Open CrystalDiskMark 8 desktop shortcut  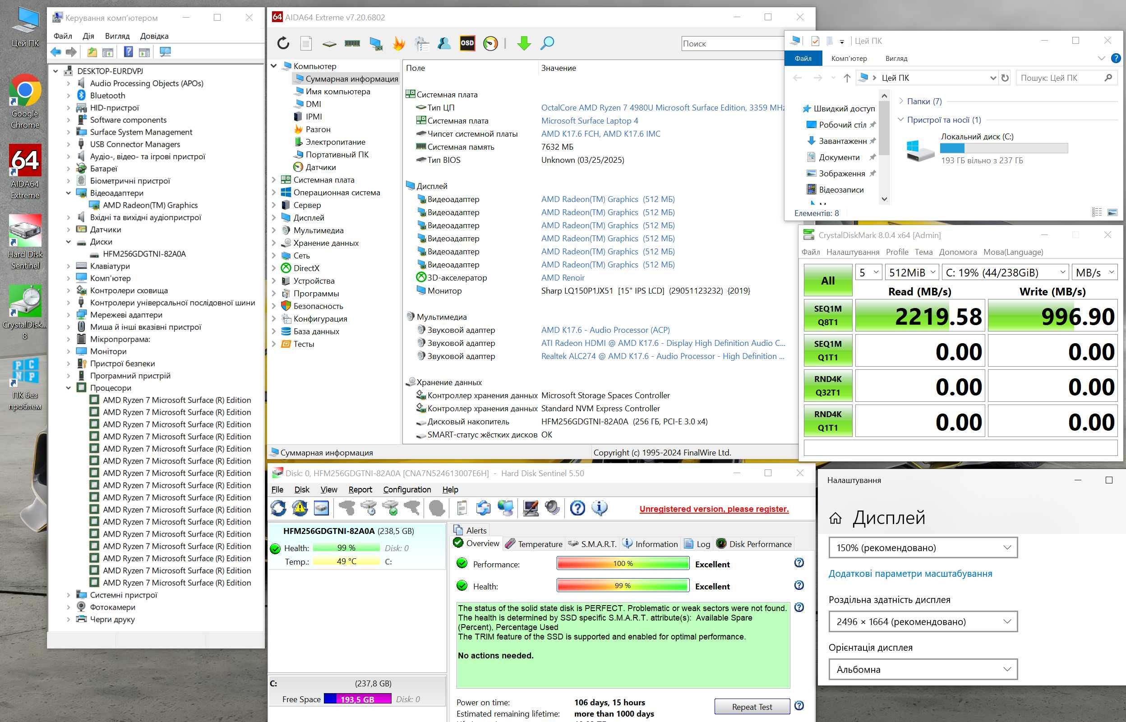click(25, 312)
